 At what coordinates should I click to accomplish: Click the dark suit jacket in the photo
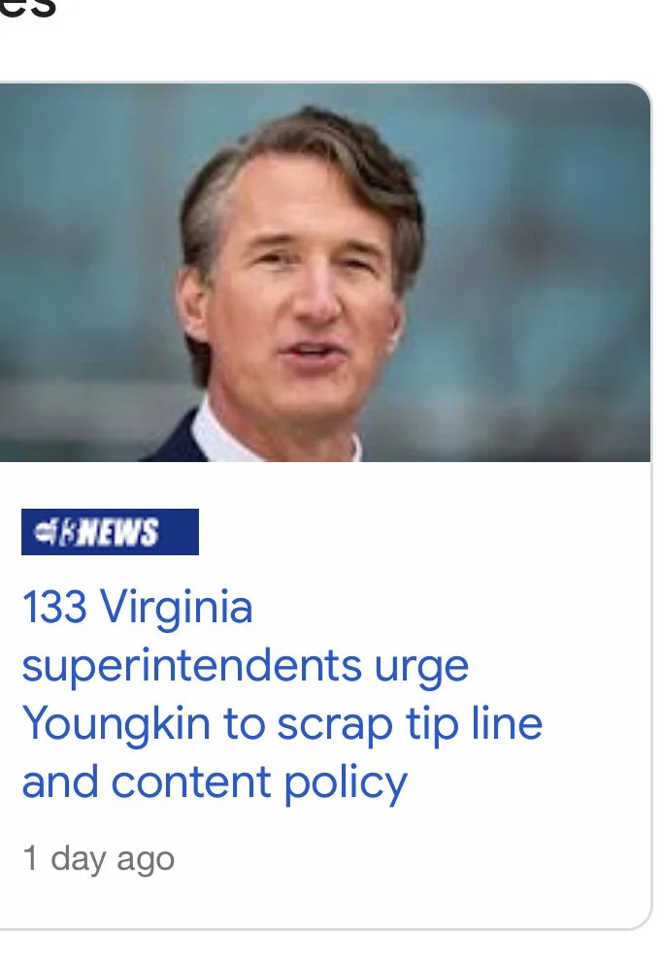coord(173,441)
